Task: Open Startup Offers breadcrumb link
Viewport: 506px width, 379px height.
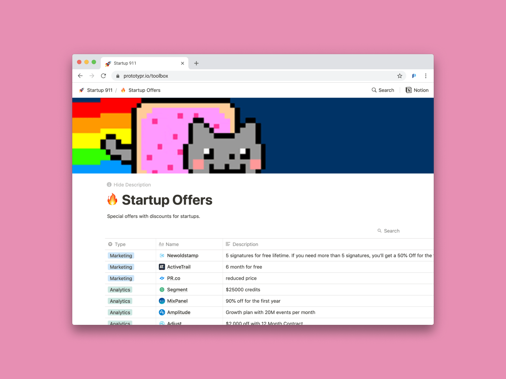Action: (141, 90)
